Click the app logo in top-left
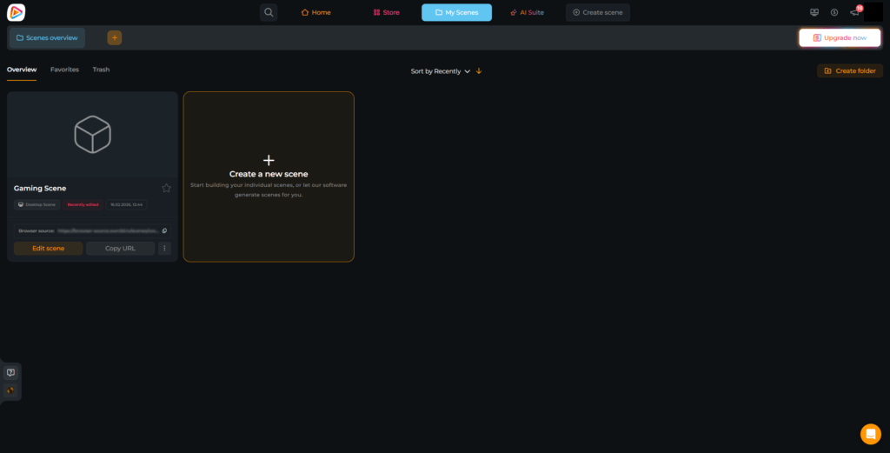The width and height of the screenshot is (890, 453). [17, 12]
